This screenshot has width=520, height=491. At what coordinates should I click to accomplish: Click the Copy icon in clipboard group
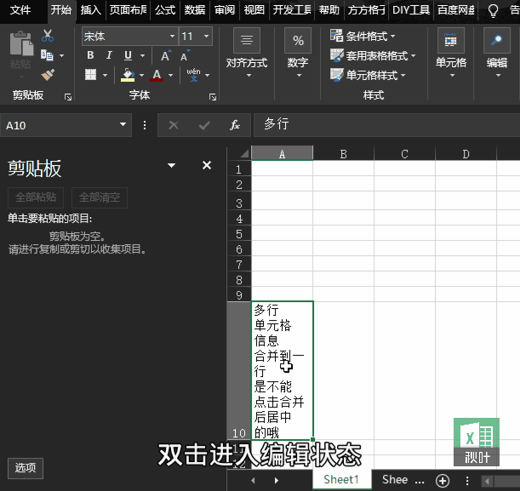(47, 55)
